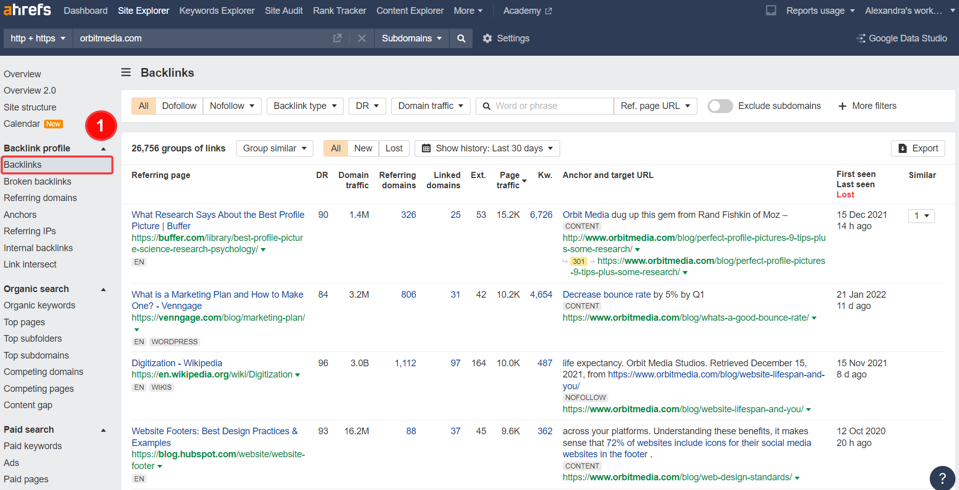Type in Word or phrase search field
This screenshot has height=490, width=959.
(x=545, y=106)
